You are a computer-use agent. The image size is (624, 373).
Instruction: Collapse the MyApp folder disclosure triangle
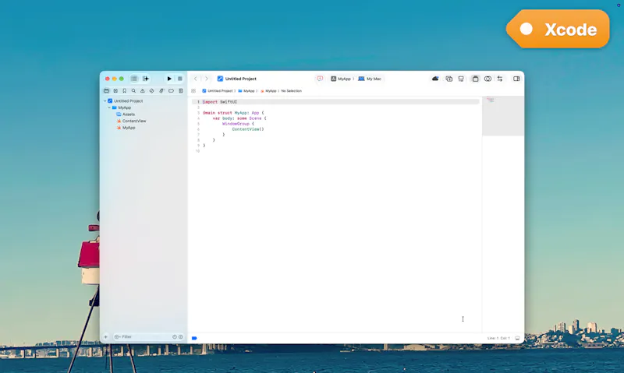point(109,107)
